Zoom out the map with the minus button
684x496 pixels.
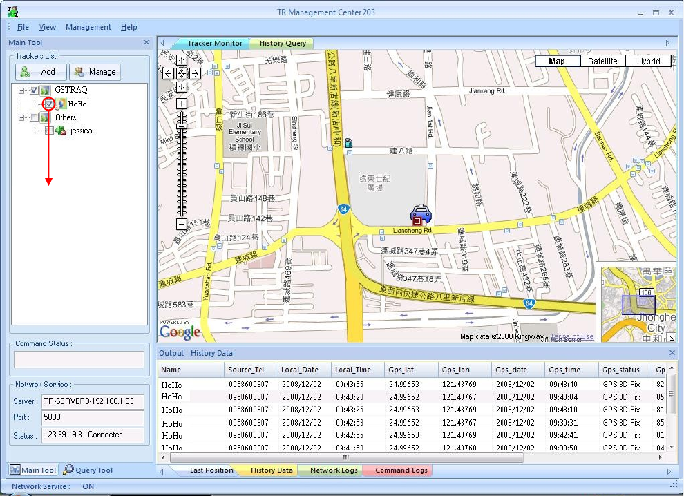tap(182, 224)
